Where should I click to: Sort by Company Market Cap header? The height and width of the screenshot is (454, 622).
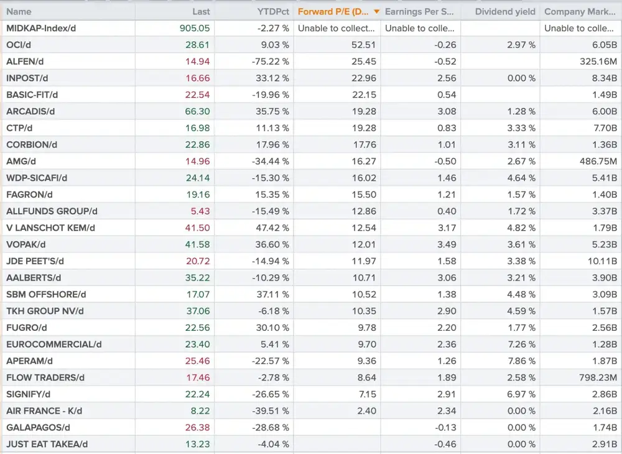(580, 12)
